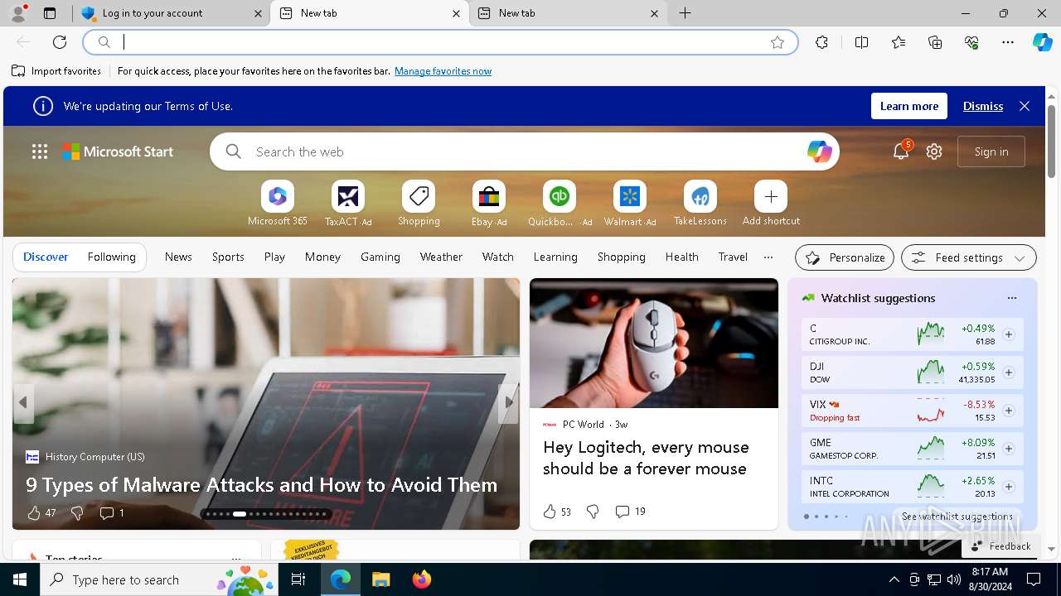Open the Microsoft Start apps grid
1061x596 pixels.
click(x=40, y=151)
